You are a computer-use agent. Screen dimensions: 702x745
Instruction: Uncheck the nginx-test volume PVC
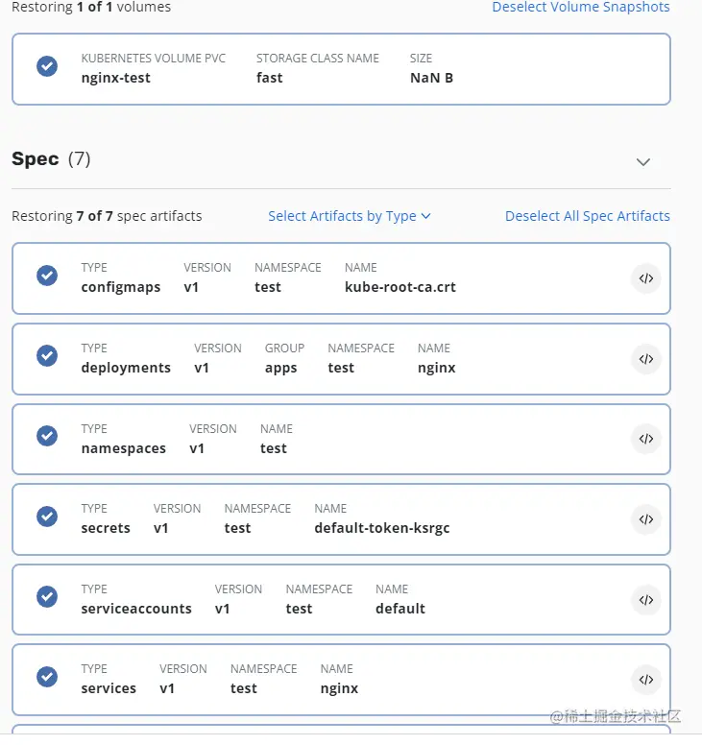pyautogui.click(x=47, y=66)
